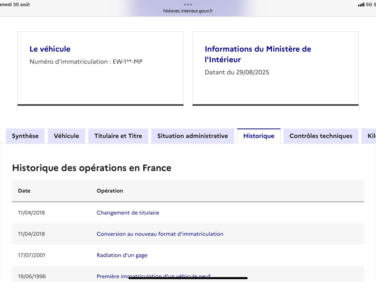
Task: Click the Informations du Ministère de l'Intérieur heading
Action: point(258,54)
